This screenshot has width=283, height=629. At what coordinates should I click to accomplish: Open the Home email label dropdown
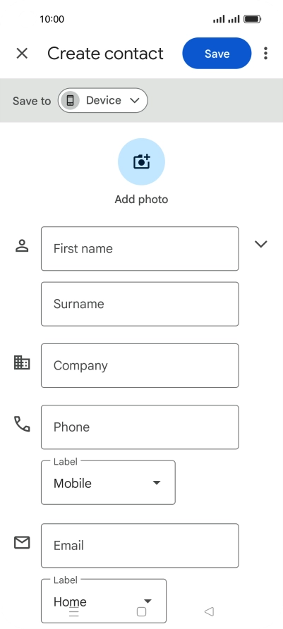[104, 601]
